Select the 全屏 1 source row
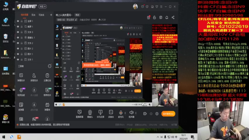The image size is (249, 140). pyautogui.click(x=34, y=21)
